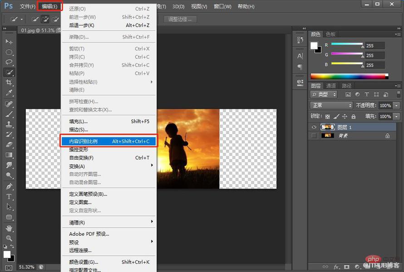The width and height of the screenshot is (404, 272).
Task: Expand the 填充 fill percentage arrow
Action: (397, 117)
